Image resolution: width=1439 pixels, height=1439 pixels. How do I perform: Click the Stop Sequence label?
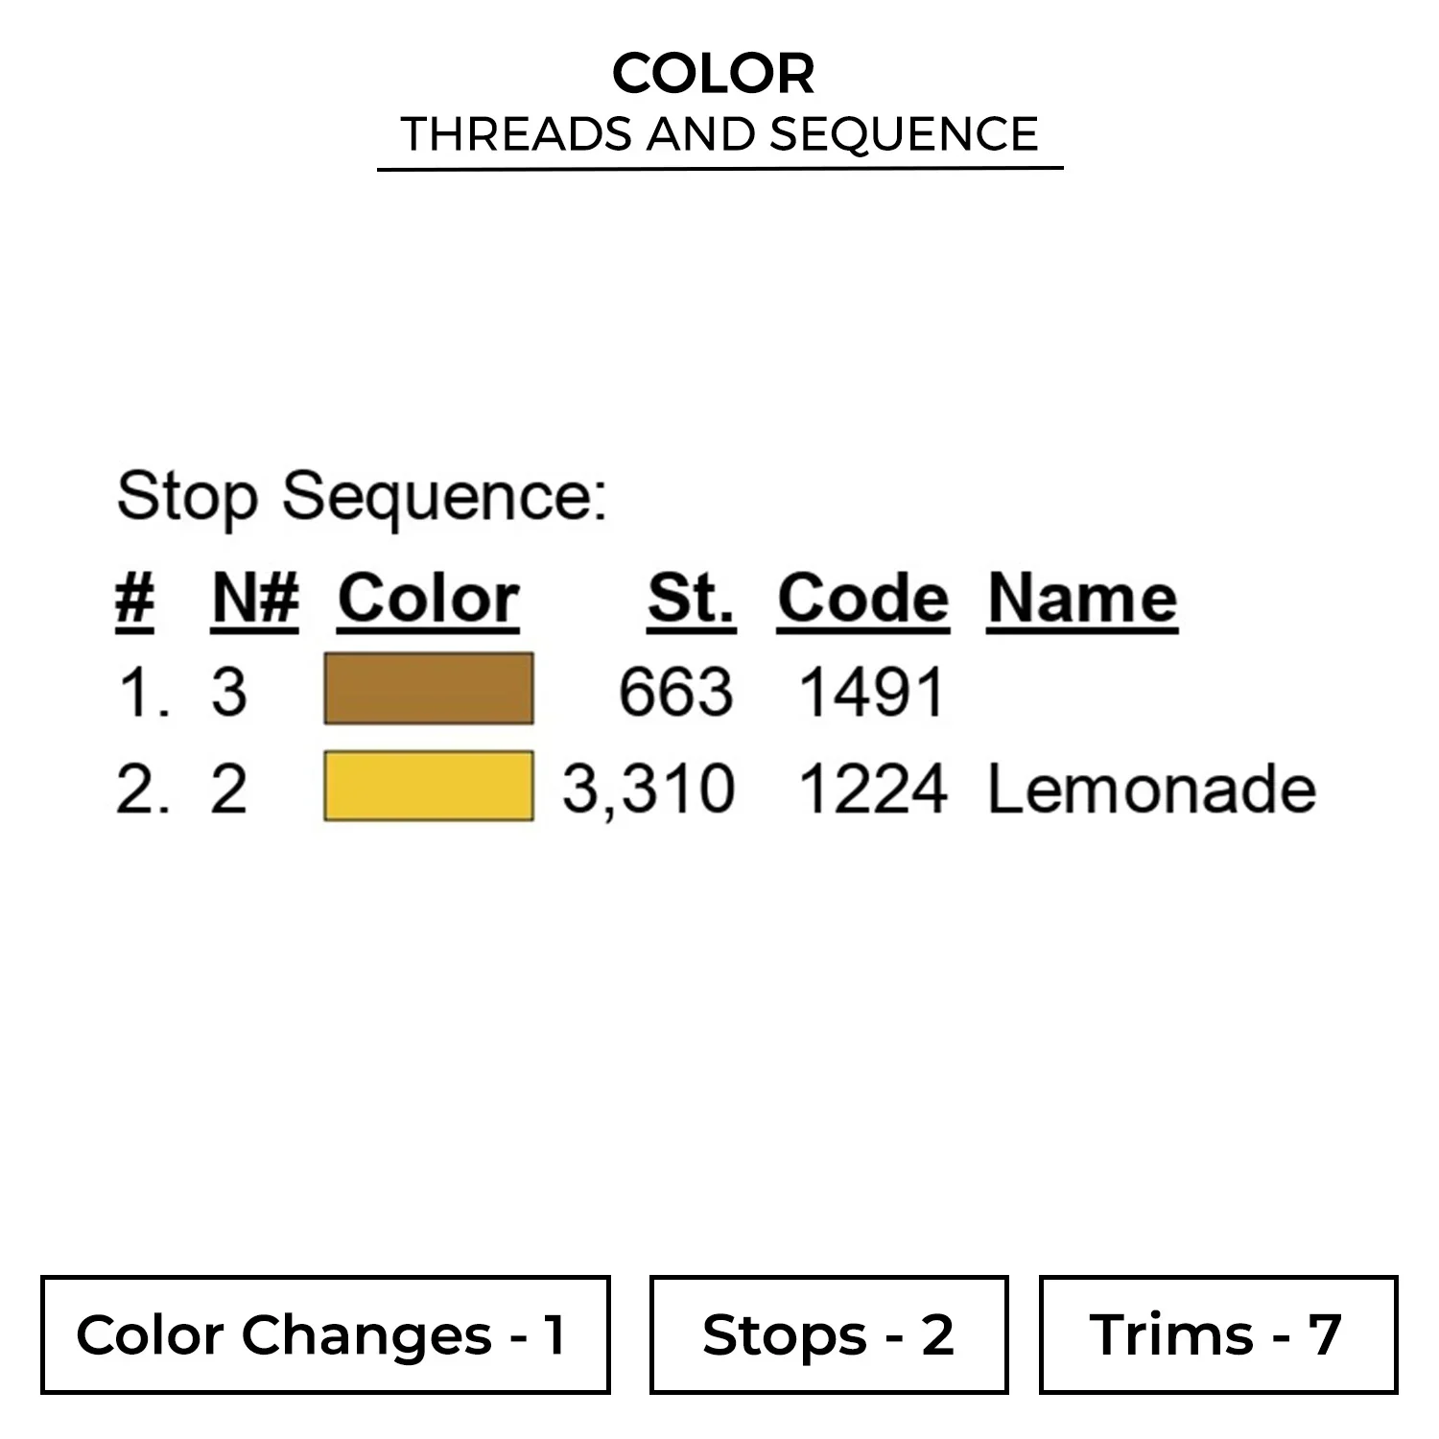click(x=362, y=497)
